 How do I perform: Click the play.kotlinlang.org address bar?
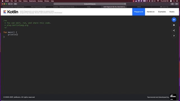[x=90, y=4]
